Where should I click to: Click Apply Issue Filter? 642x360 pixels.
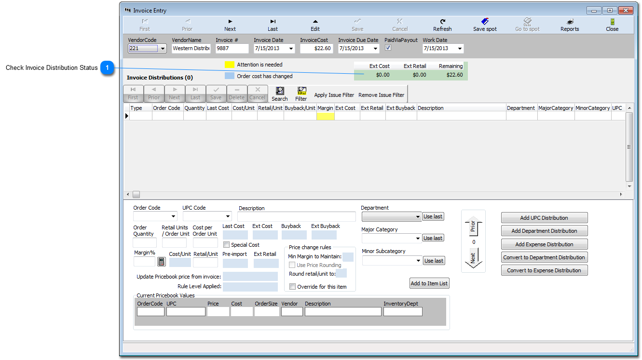point(334,95)
